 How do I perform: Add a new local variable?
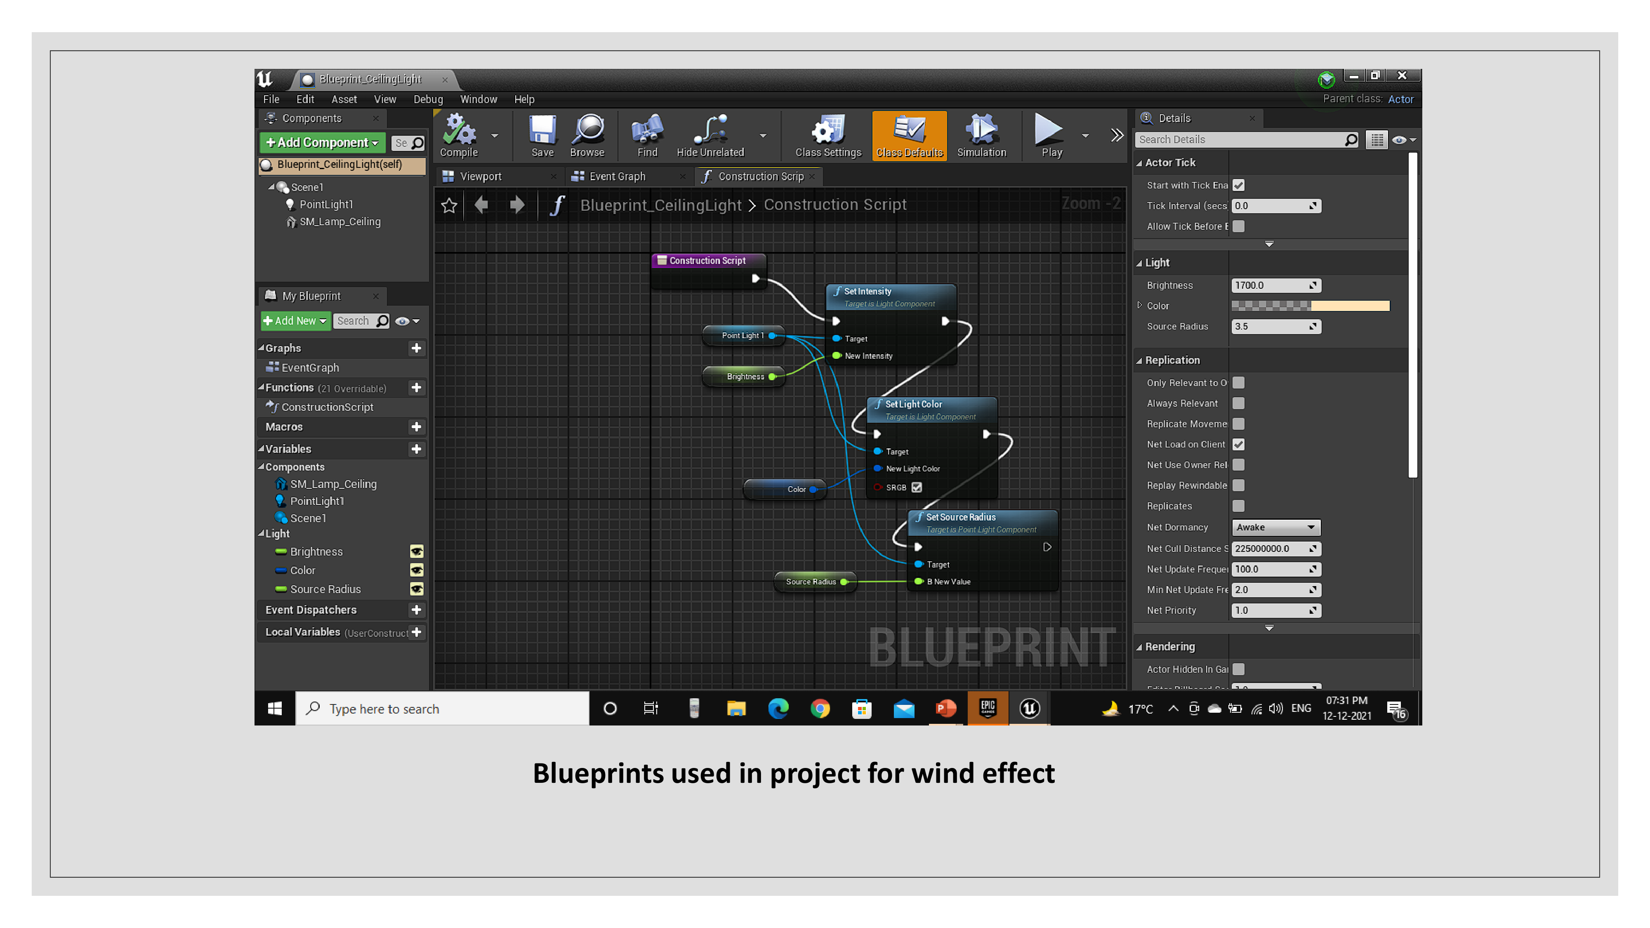coord(416,632)
